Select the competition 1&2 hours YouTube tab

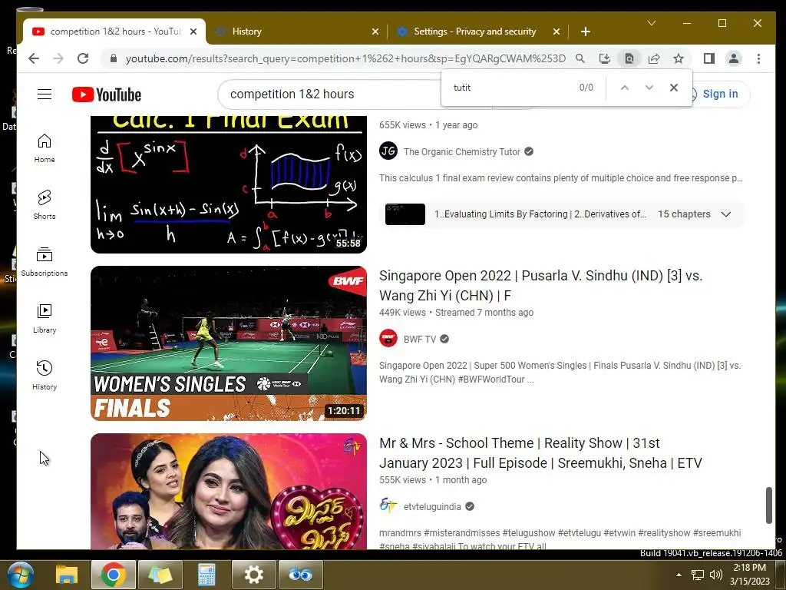115,31
